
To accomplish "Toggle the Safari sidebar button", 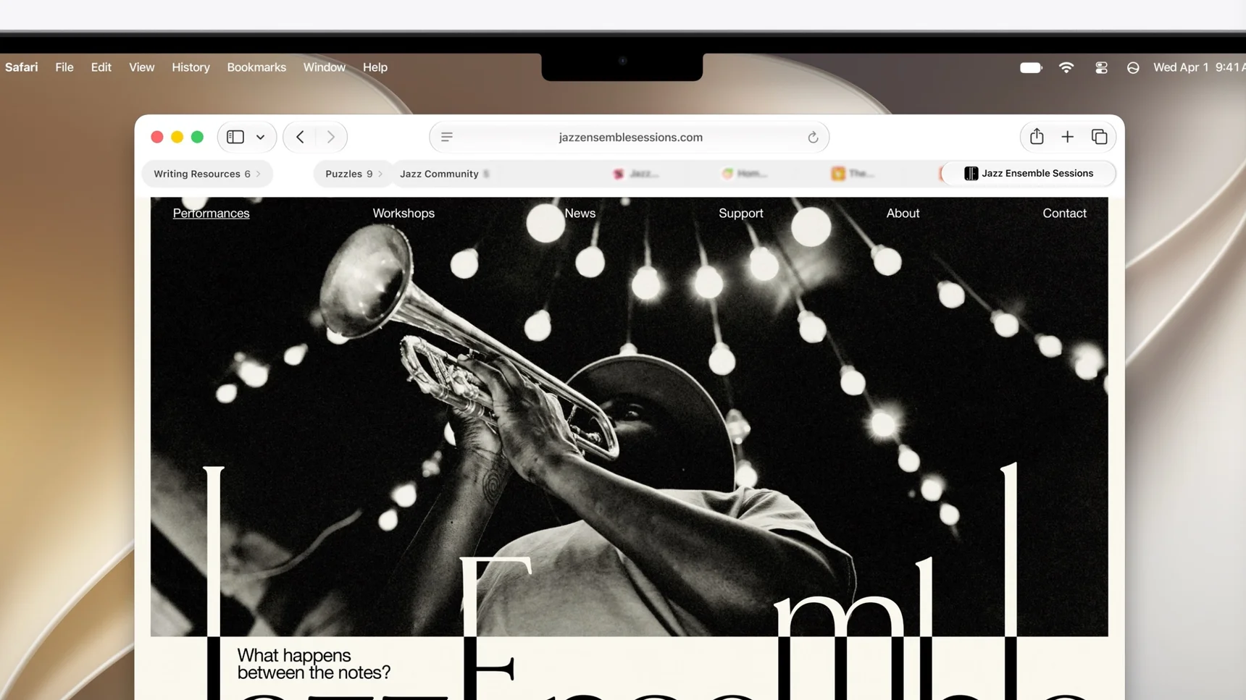I will [x=235, y=137].
